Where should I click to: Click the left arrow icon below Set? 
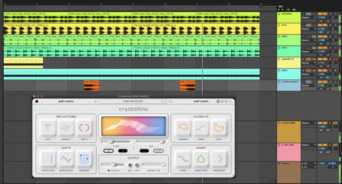point(279,10)
